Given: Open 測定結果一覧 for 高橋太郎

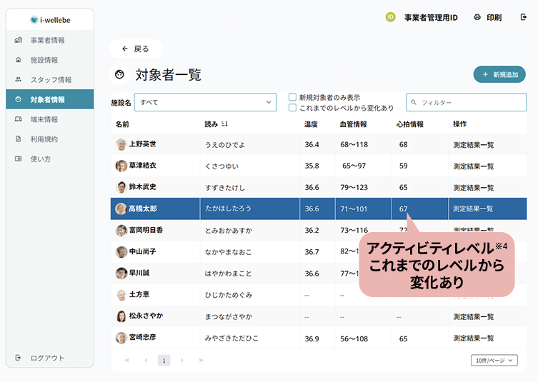Looking at the screenshot, I should point(473,208).
